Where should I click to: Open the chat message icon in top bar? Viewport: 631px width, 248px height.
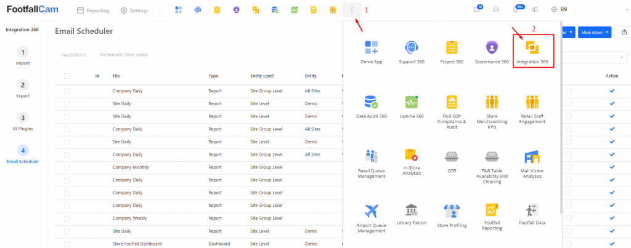click(496, 10)
